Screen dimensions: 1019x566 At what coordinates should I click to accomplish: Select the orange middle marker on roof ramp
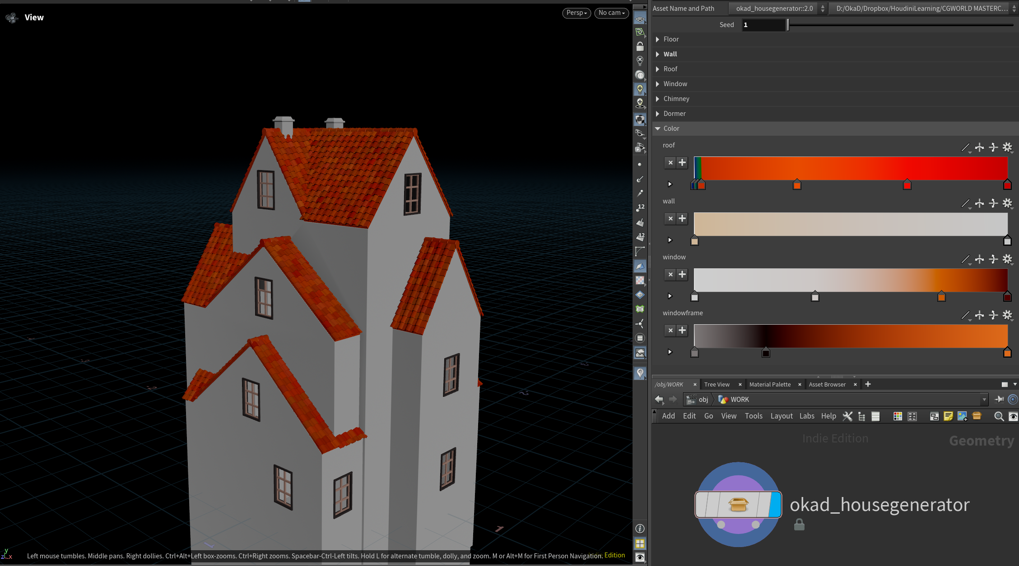pyautogui.click(x=797, y=185)
